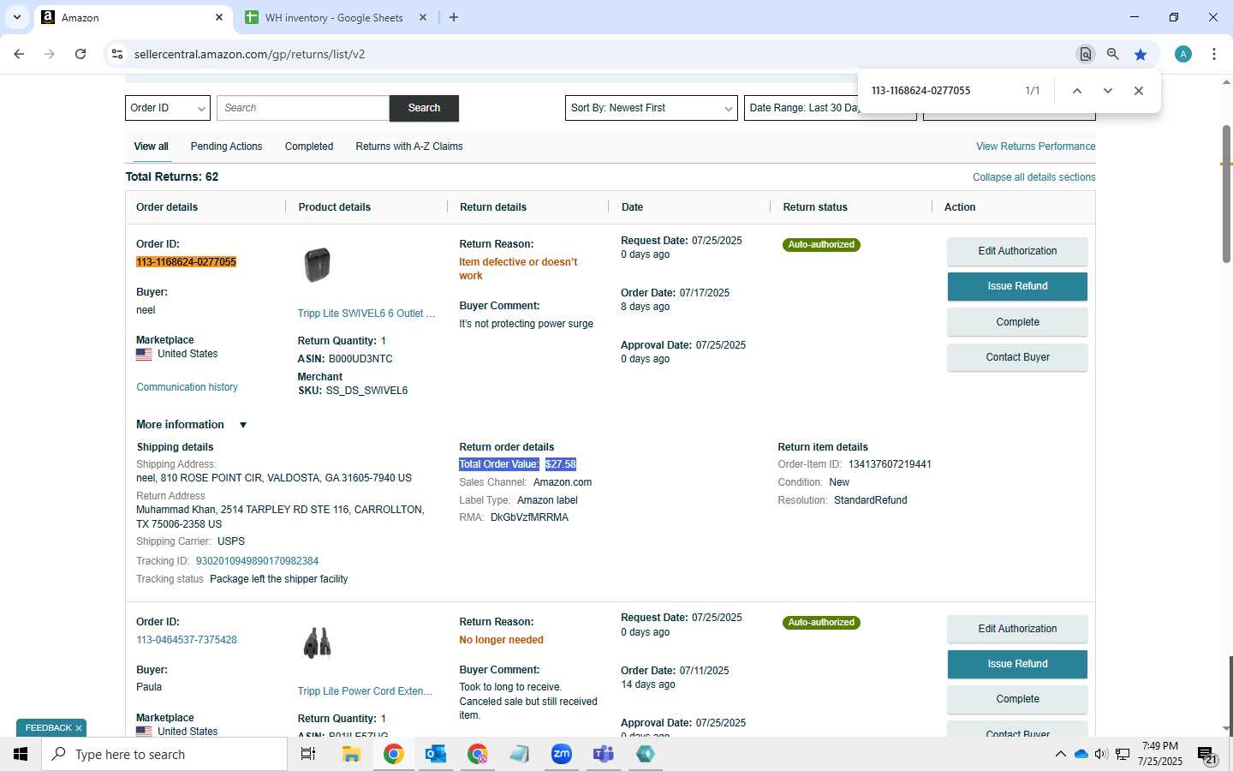Open File Explorer from taskbar
Image resolution: width=1233 pixels, height=771 pixels.
(351, 754)
